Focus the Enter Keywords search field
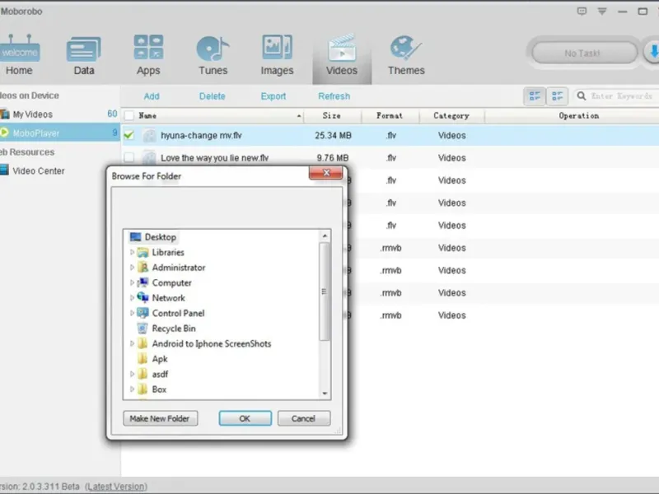 click(x=623, y=96)
